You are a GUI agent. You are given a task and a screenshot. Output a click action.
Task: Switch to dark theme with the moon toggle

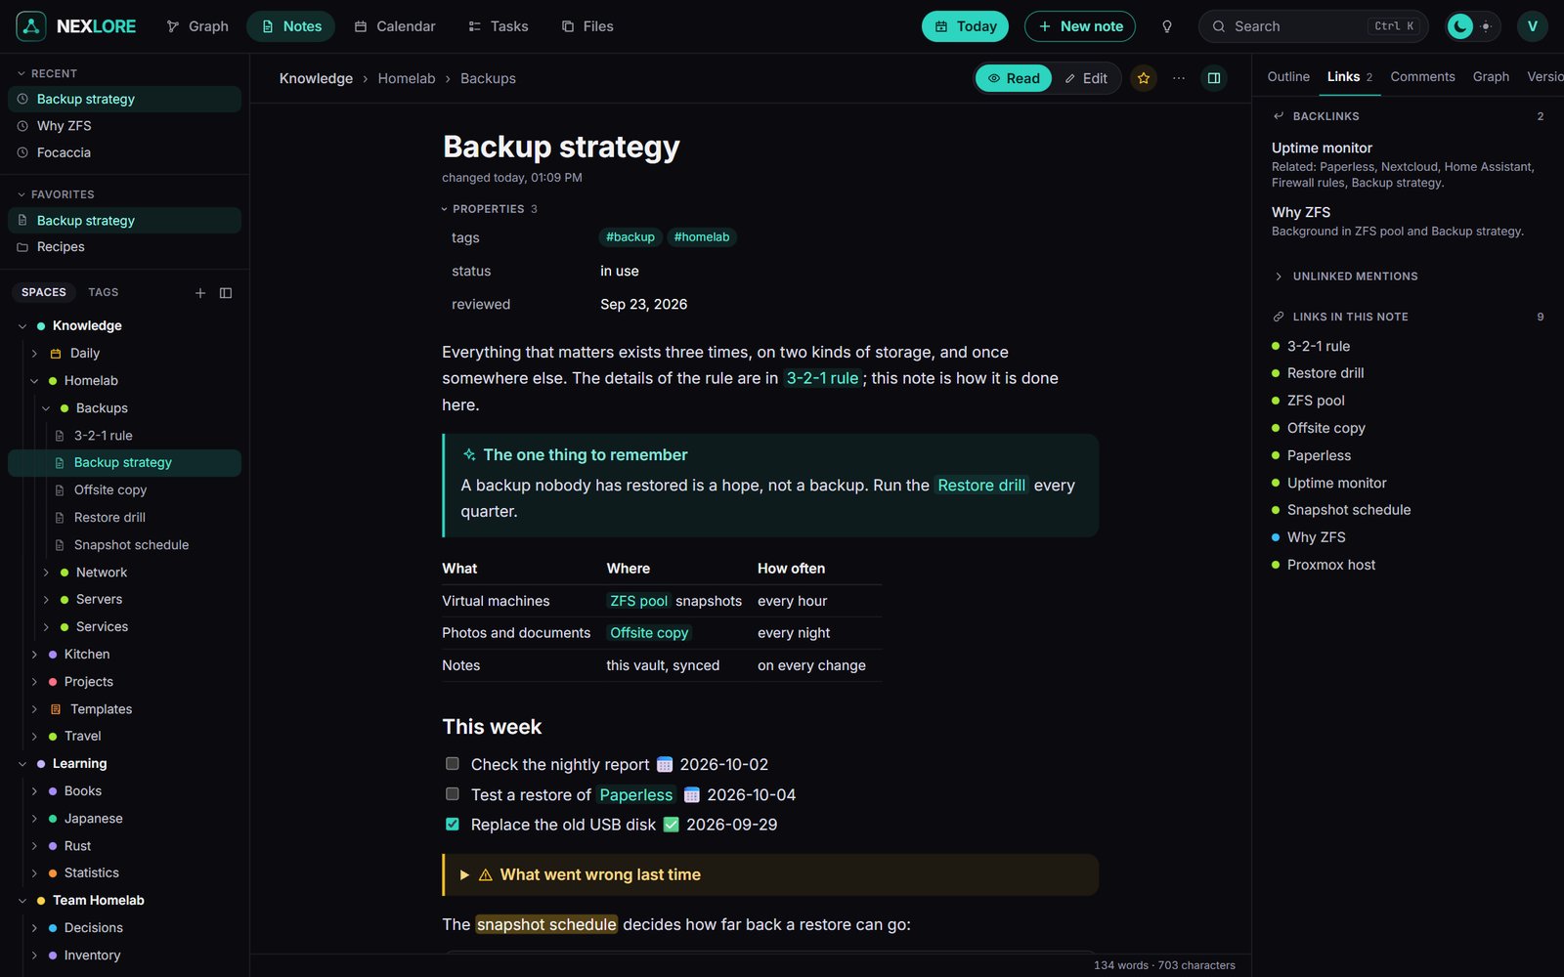(1460, 26)
